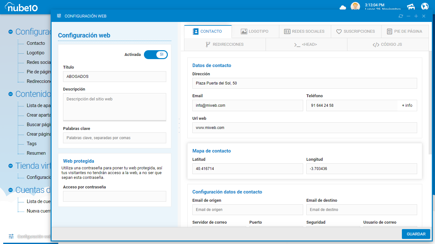Click the images gallery icon in header
This screenshot has width=435, height=244.
(x=411, y=7)
